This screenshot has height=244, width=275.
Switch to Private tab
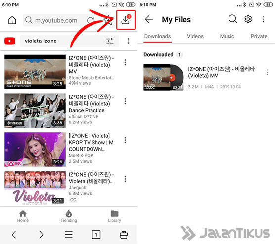click(259, 36)
